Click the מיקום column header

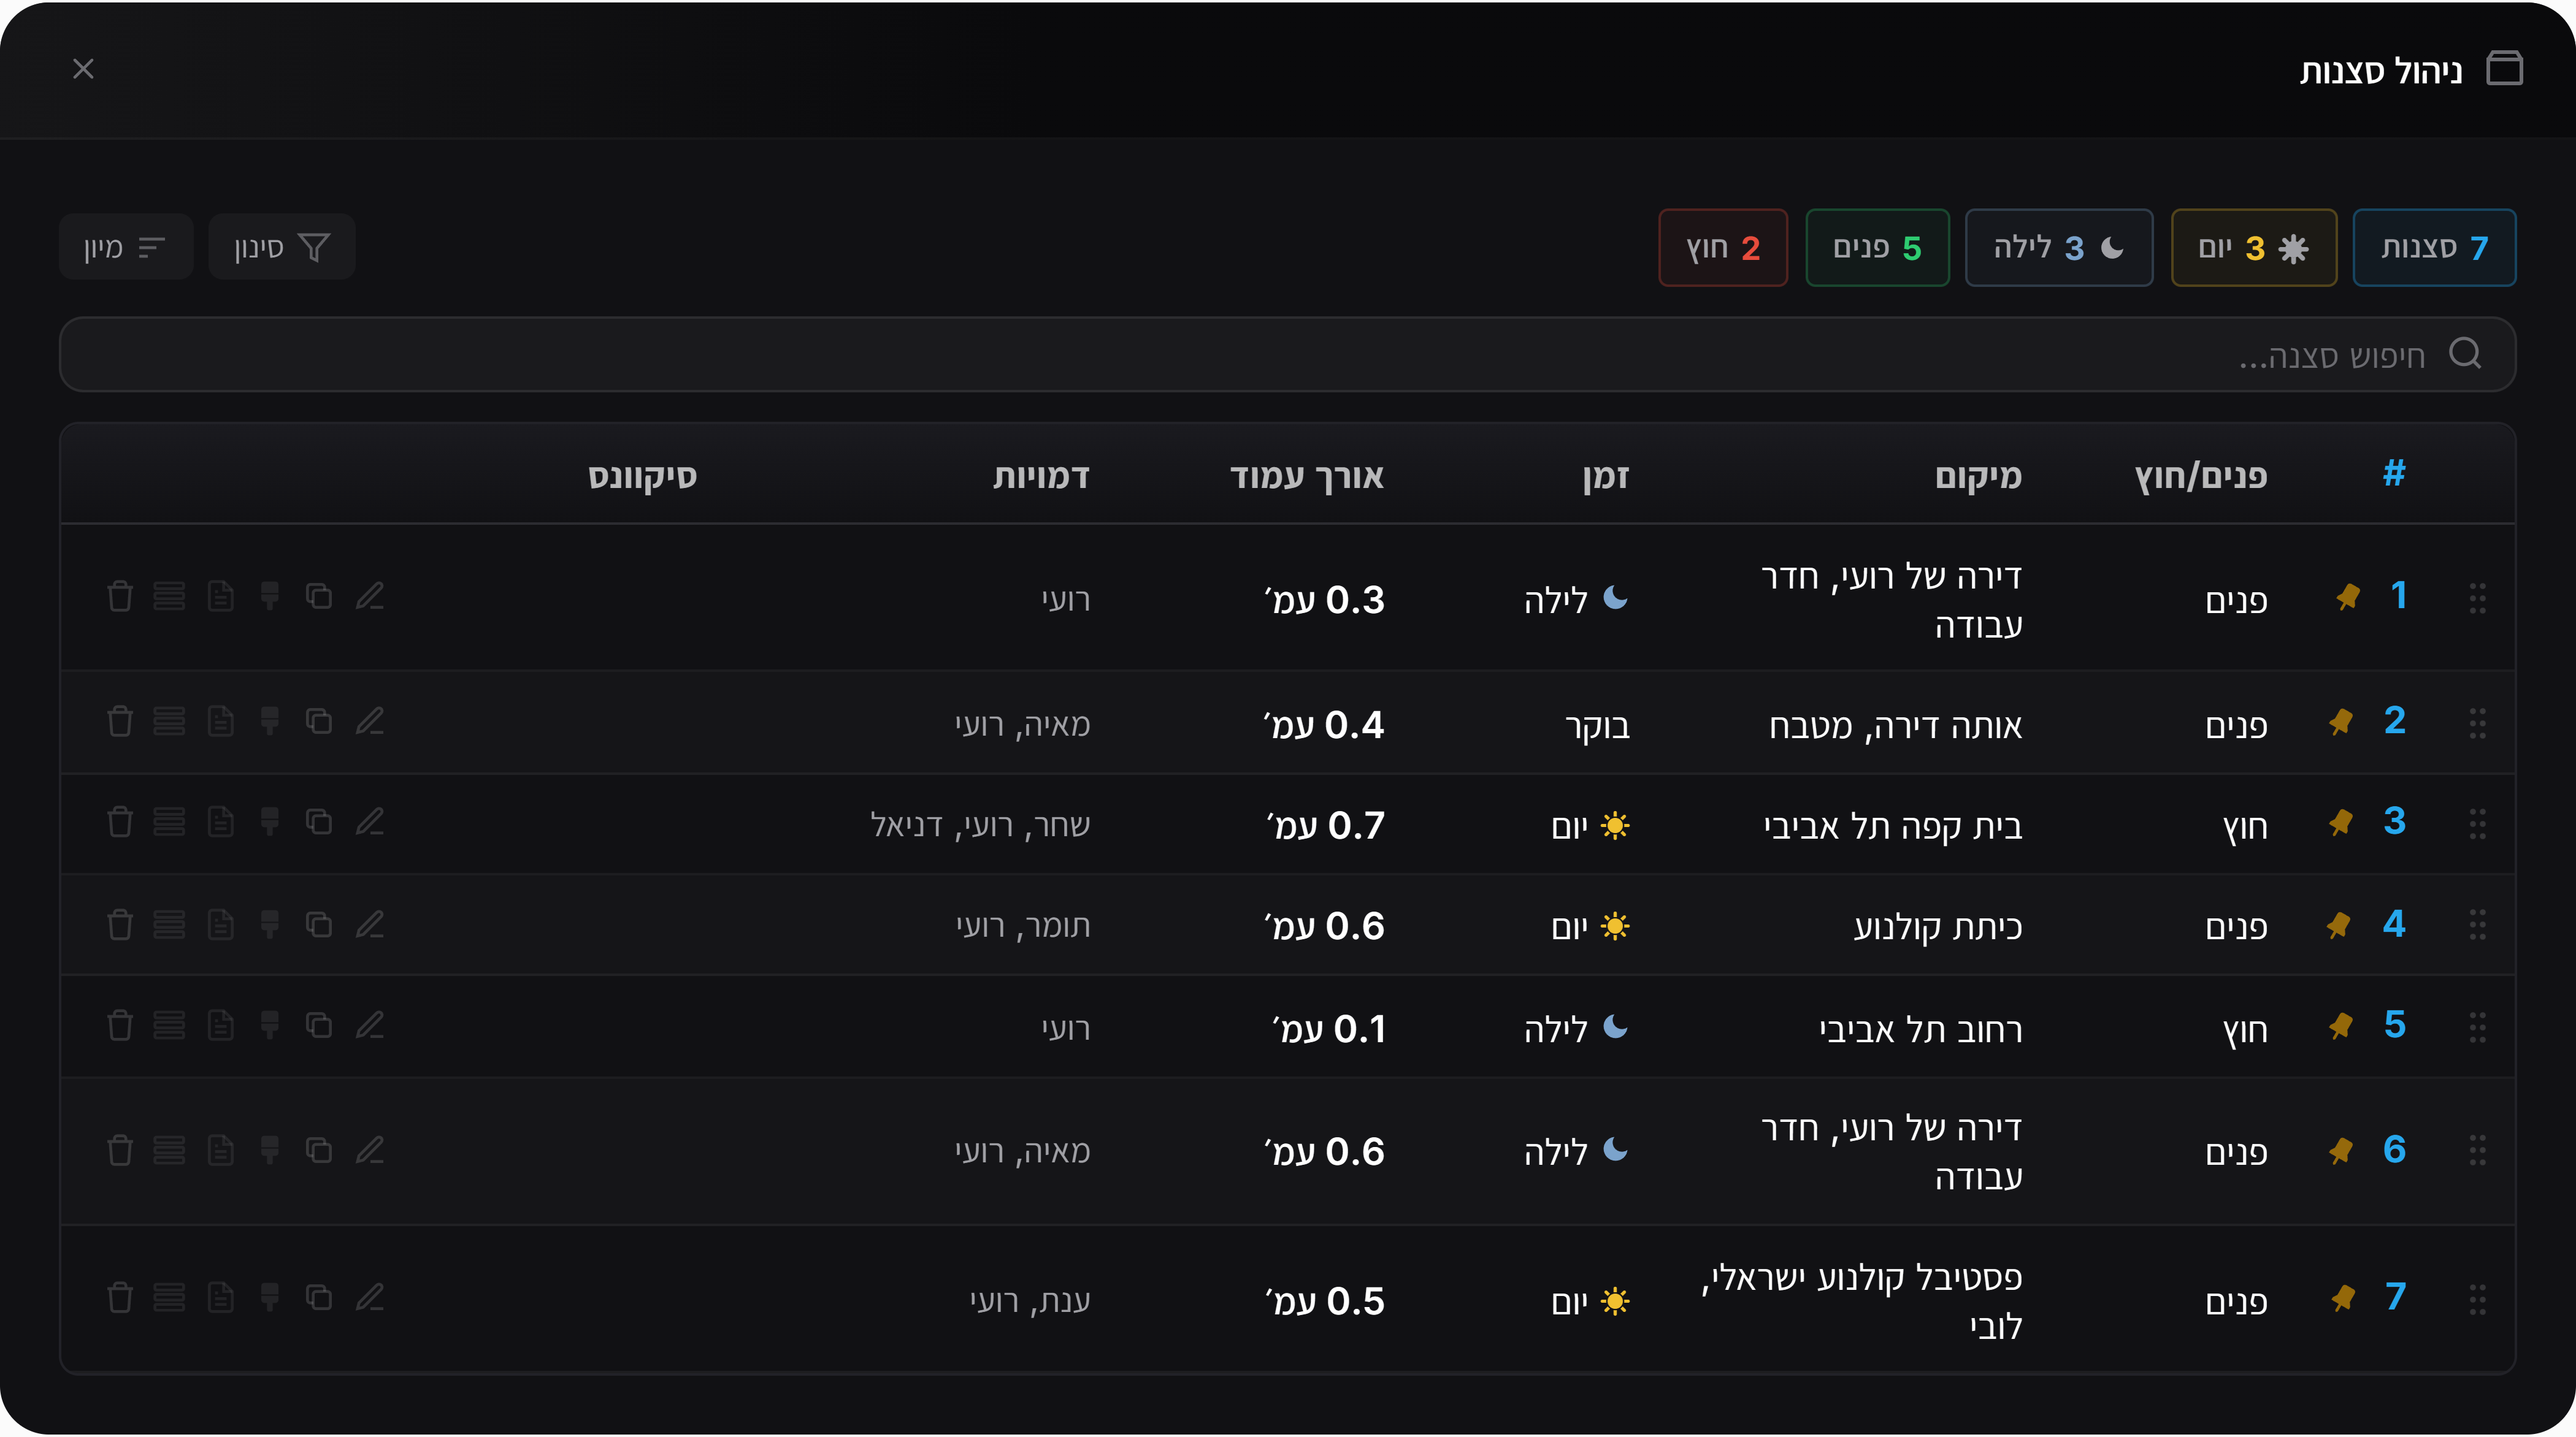[1978, 477]
